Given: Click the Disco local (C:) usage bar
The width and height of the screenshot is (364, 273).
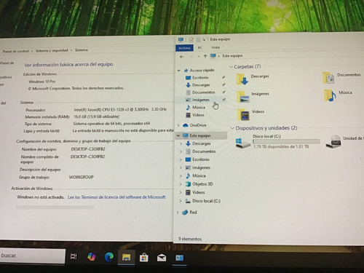Looking at the screenshot, I should click(x=286, y=141).
